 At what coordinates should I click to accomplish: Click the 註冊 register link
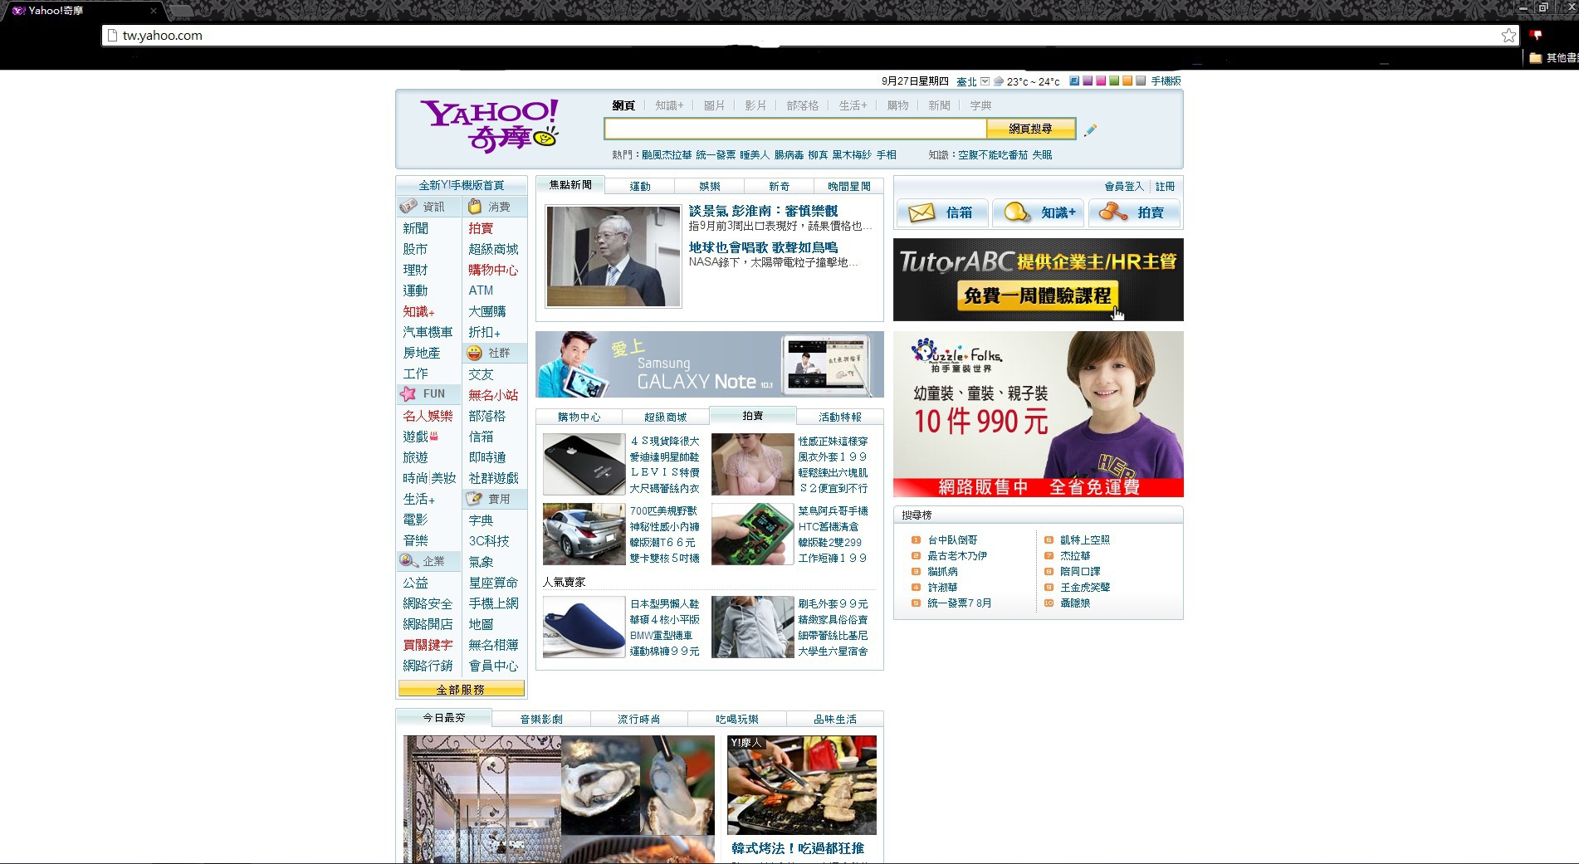[1165, 187]
